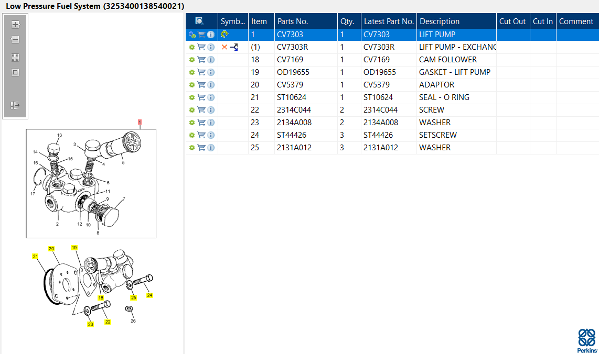Viewport: 599px width, 354px height.
Task: Click the single-square fit view icon
Action: [x=15, y=72]
